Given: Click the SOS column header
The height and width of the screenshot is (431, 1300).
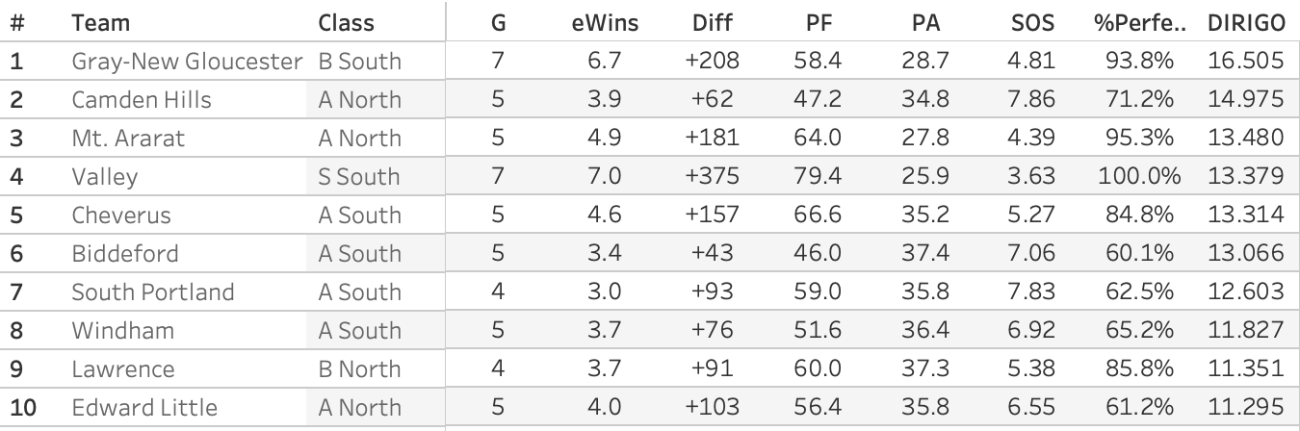Looking at the screenshot, I should coord(1031,22).
